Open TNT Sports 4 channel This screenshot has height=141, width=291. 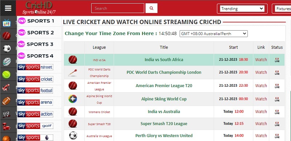coord(36,56)
